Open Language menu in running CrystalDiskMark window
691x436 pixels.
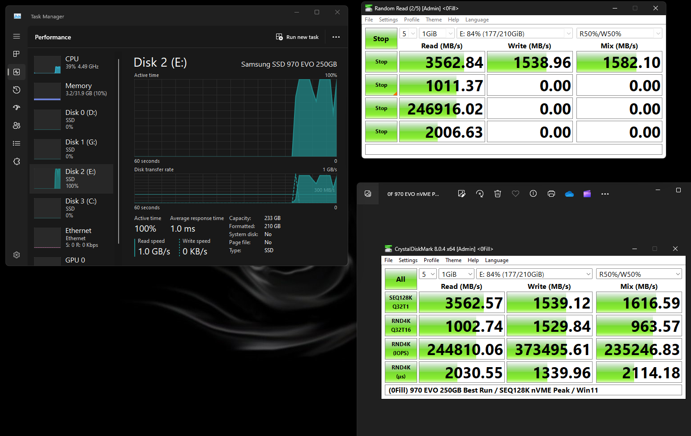tap(477, 20)
